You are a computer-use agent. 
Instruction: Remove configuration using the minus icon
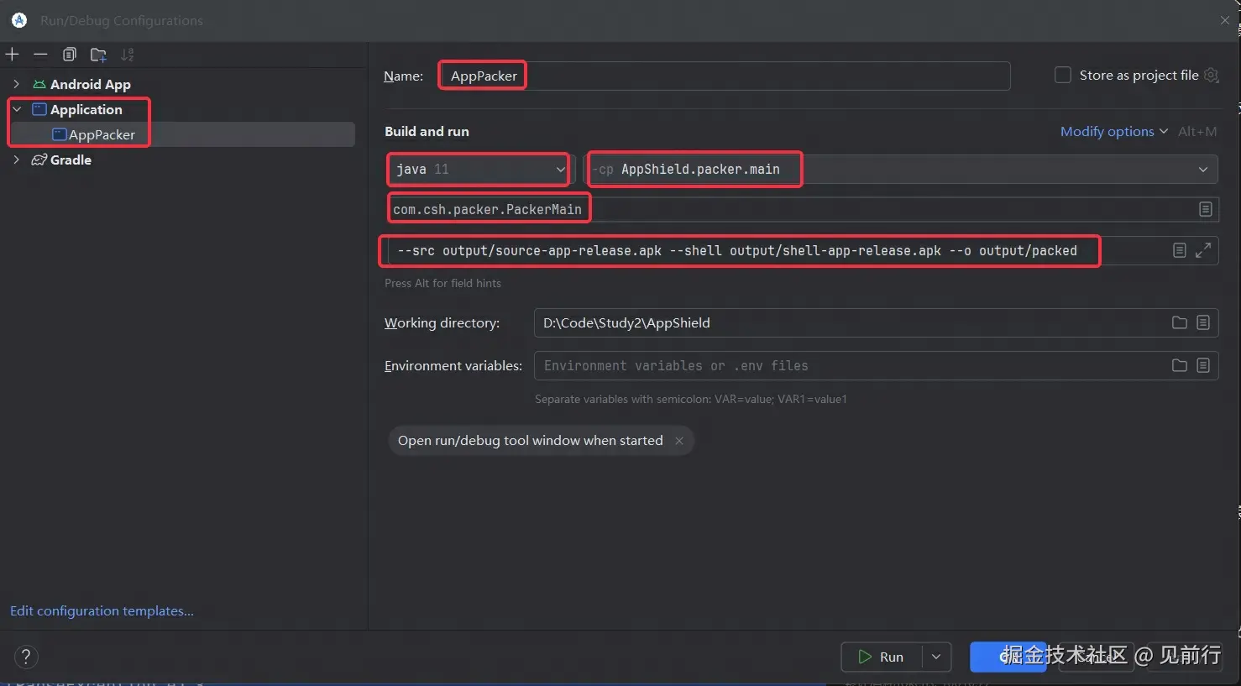point(40,55)
